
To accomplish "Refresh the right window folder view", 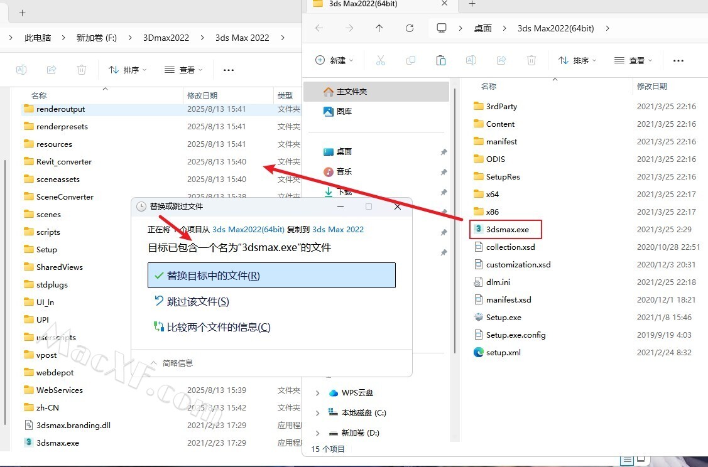I will [410, 28].
